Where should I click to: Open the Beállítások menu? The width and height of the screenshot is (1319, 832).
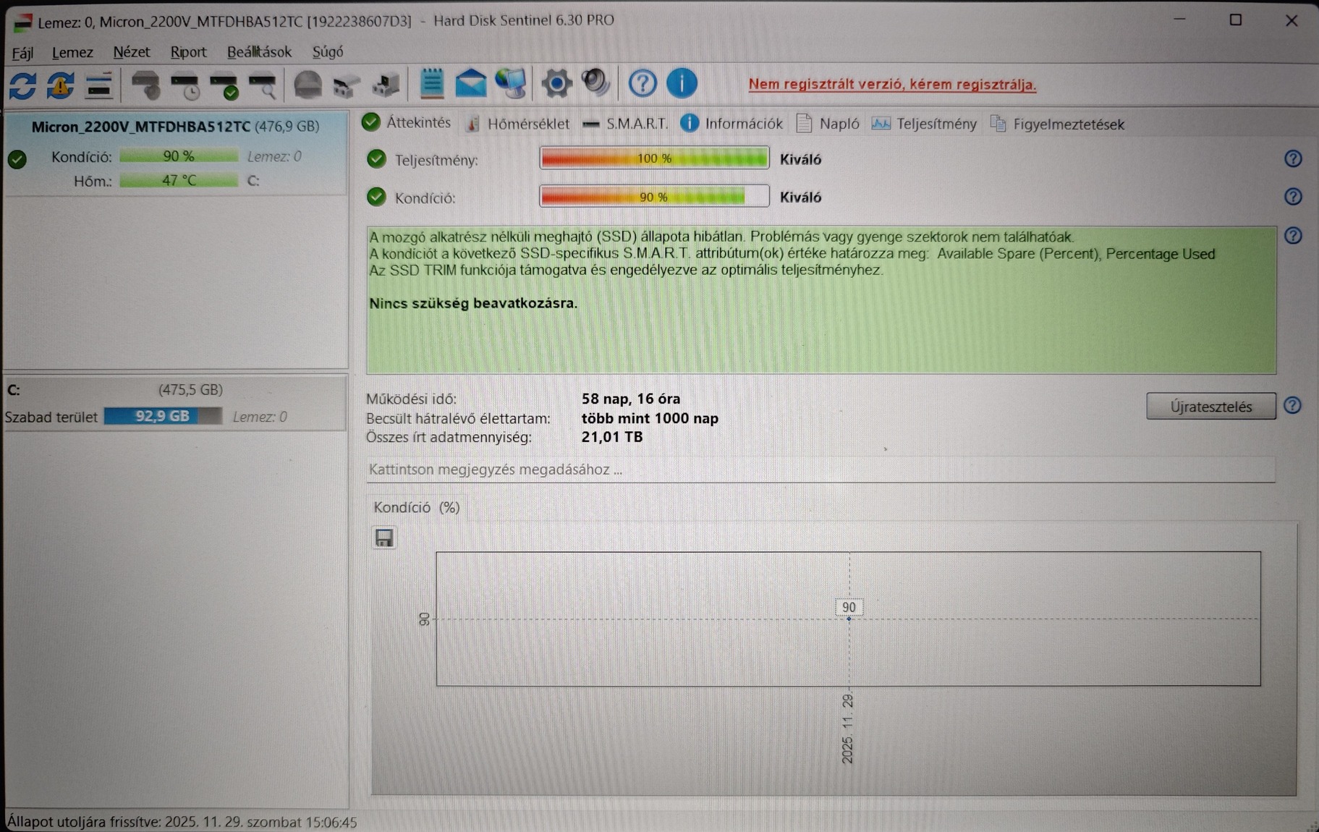pos(259,52)
